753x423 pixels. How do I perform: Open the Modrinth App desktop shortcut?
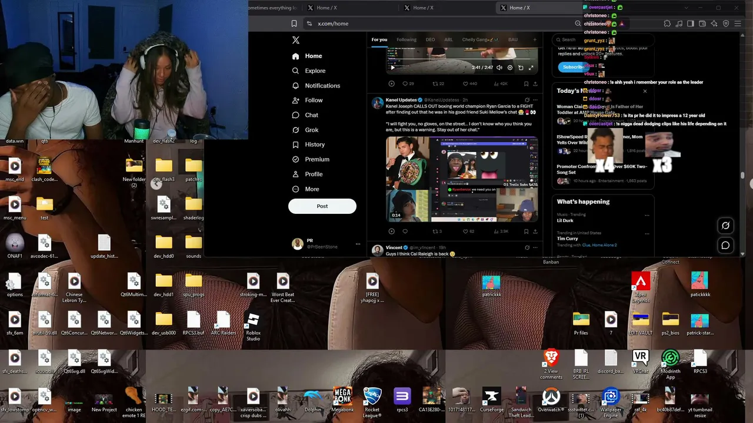[x=670, y=365]
